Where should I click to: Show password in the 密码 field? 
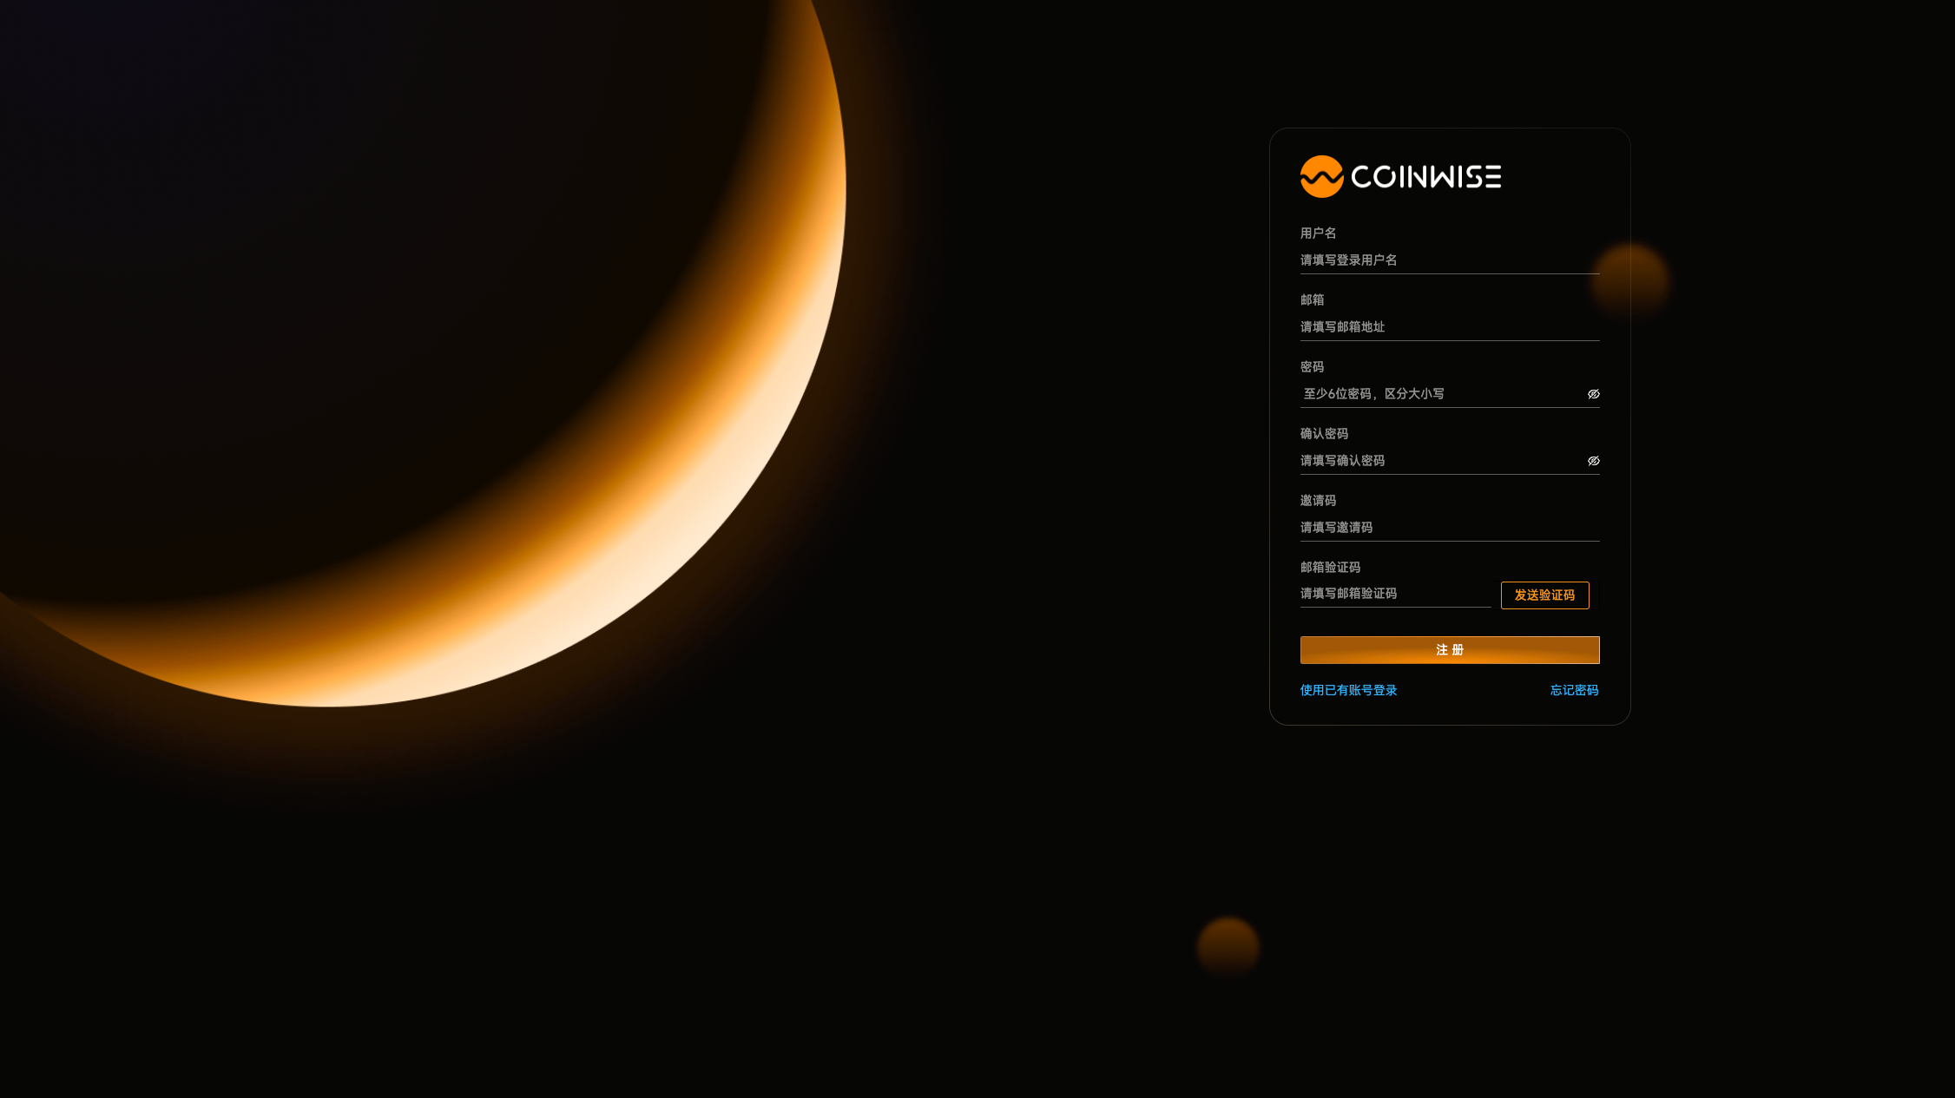1593,394
